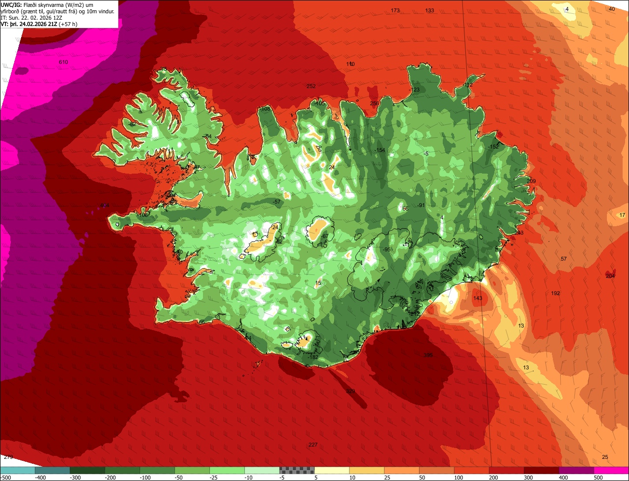Image resolution: width=629 pixels, height=481 pixels.
Task: Click the '192' value in the eastern sea
Action: coord(555,293)
